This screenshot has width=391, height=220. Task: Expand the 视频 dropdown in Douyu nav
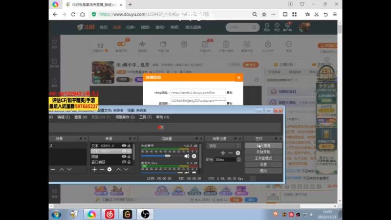(x=146, y=27)
